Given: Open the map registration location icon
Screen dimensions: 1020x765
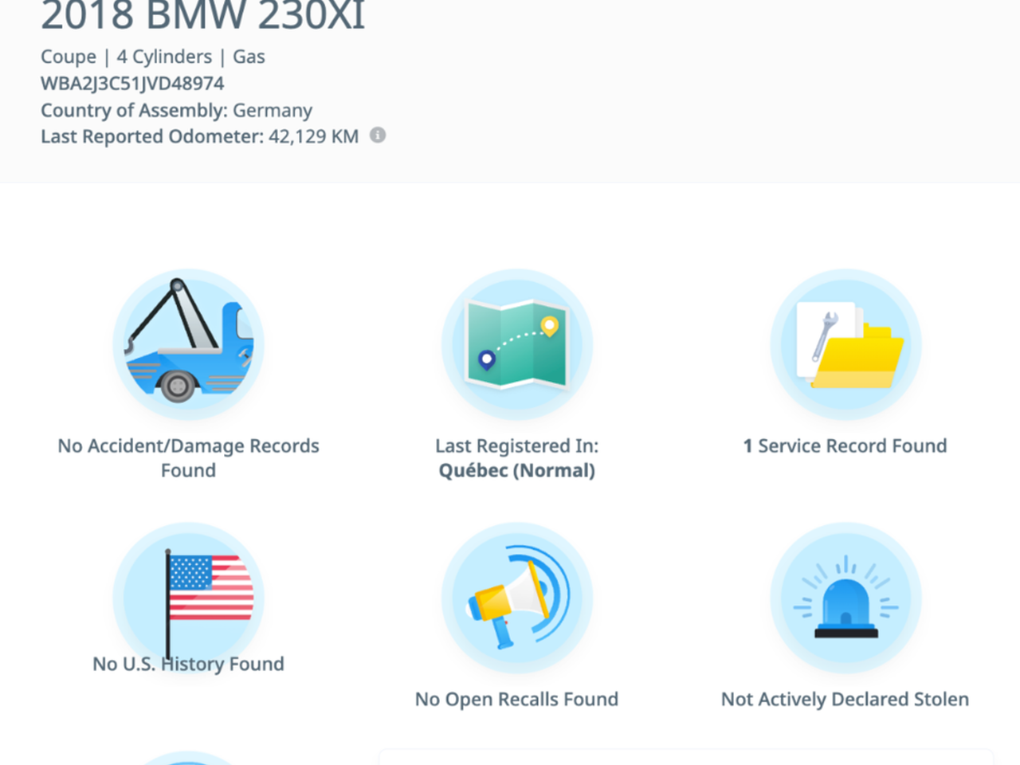Looking at the screenshot, I should [x=516, y=344].
